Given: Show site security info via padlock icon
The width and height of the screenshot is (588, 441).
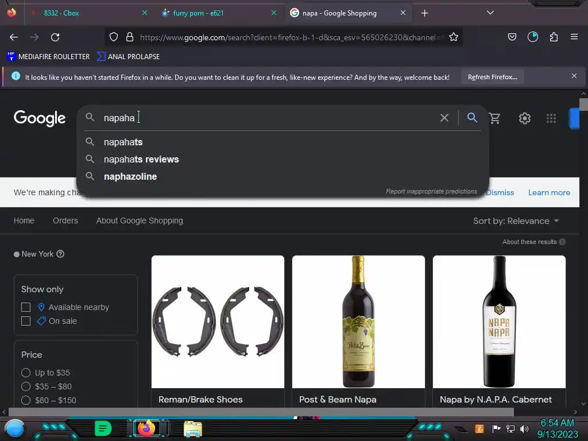Looking at the screenshot, I should tap(130, 37).
